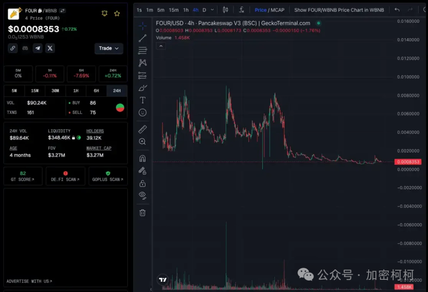Click the current price label 0.0008353 on axis
The image size is (428, 292).
pyautogui.click(x=407, y=162)
